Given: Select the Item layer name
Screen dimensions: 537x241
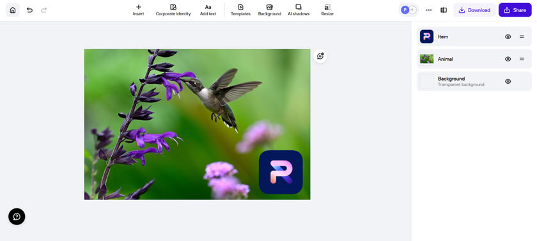Looking at the screenshot, I should [x=443, y=36].
